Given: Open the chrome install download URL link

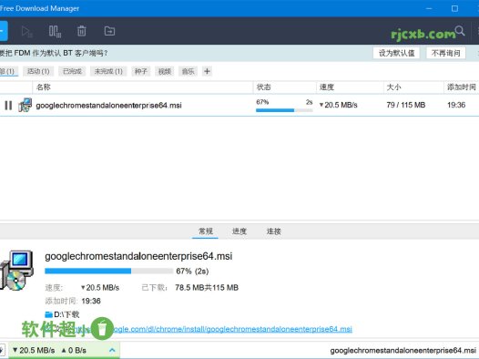Looking at the screenshot, I should [x=232, y=329].
